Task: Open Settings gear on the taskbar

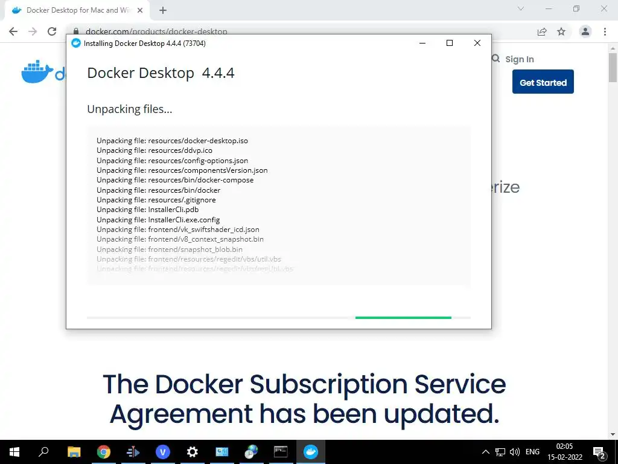Action: [x=193, y=452]
